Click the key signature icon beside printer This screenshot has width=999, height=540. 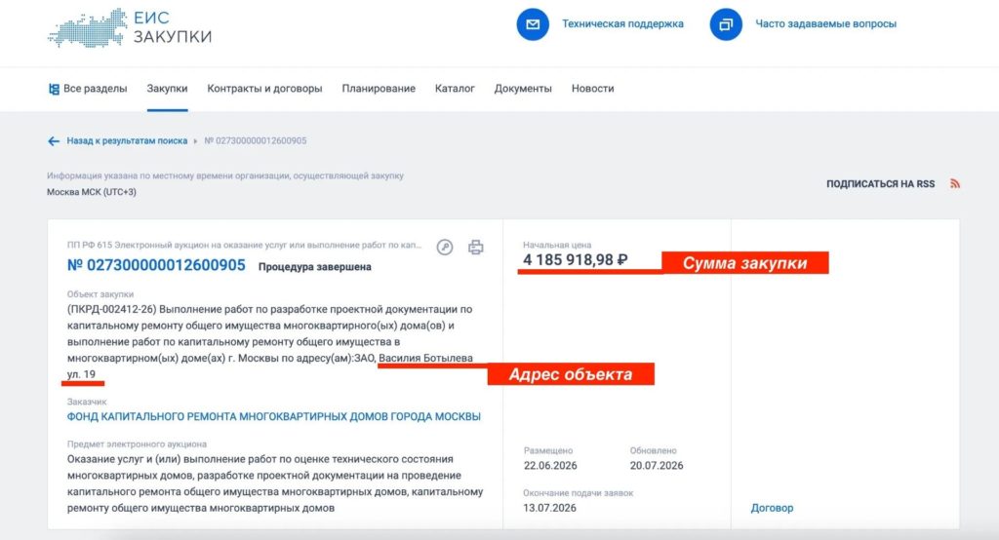[445, 247]
